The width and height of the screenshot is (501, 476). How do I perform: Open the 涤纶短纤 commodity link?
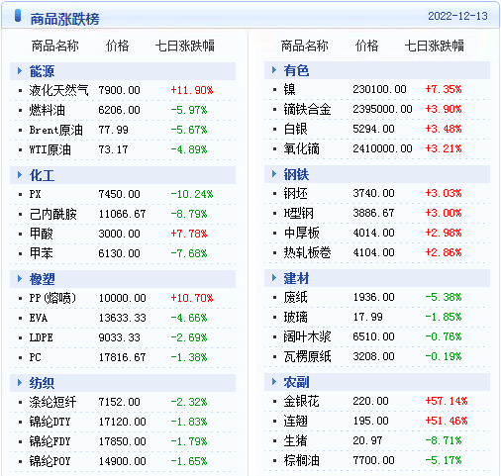52,402
